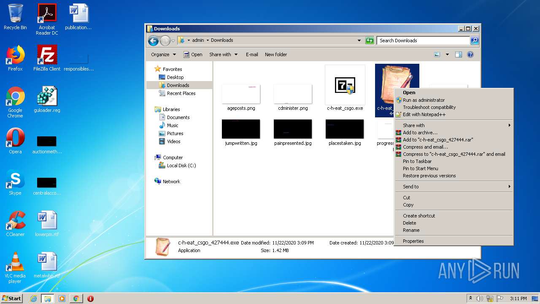Select Create shortcut menu entry
The width and height of the screenshot is (540, 304).
454,216
